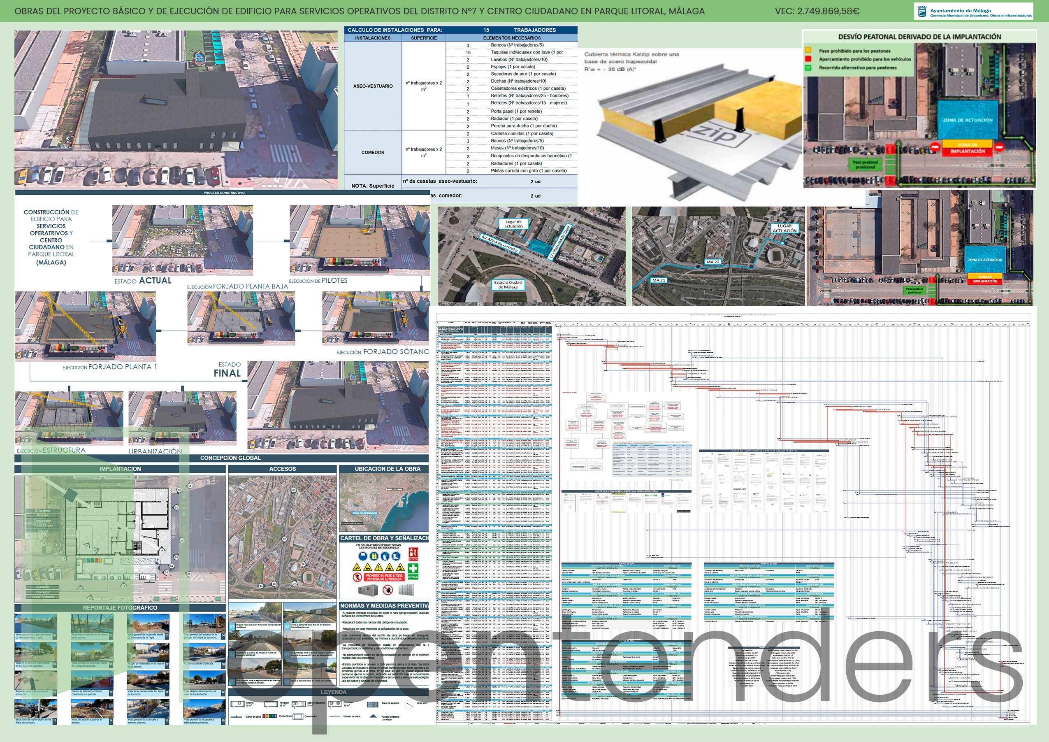Click the 'LUGAR ACTUACIÓN' callout on aerial map
1049x742 pixels.
click(784, 228)
